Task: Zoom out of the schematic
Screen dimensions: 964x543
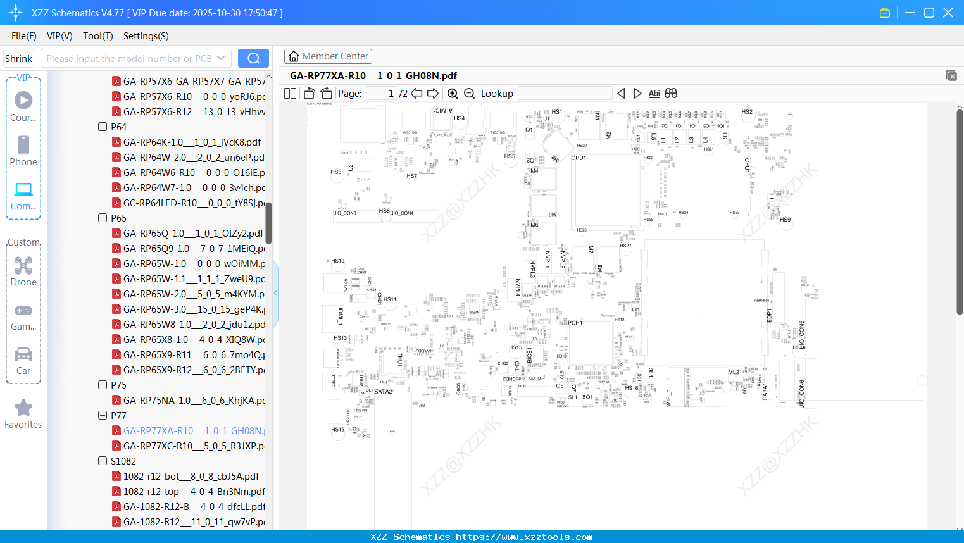Action: point(469,93)
